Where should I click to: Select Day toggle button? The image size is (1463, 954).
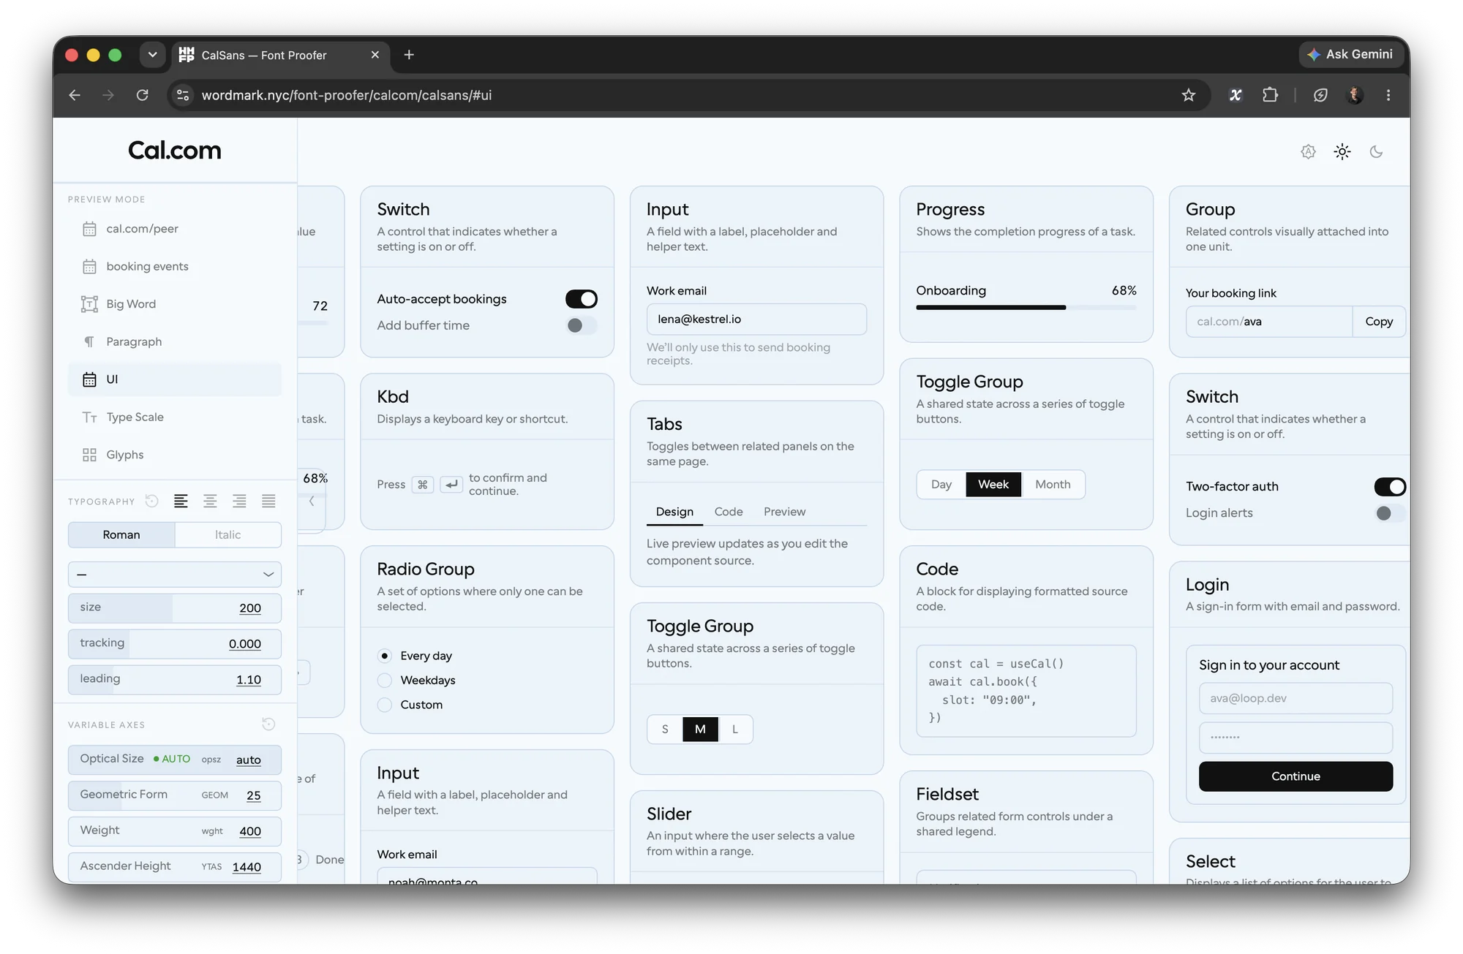(941, 484)
